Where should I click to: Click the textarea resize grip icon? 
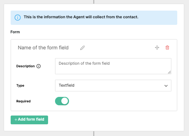pyautogui.click(x=169, y=72)
